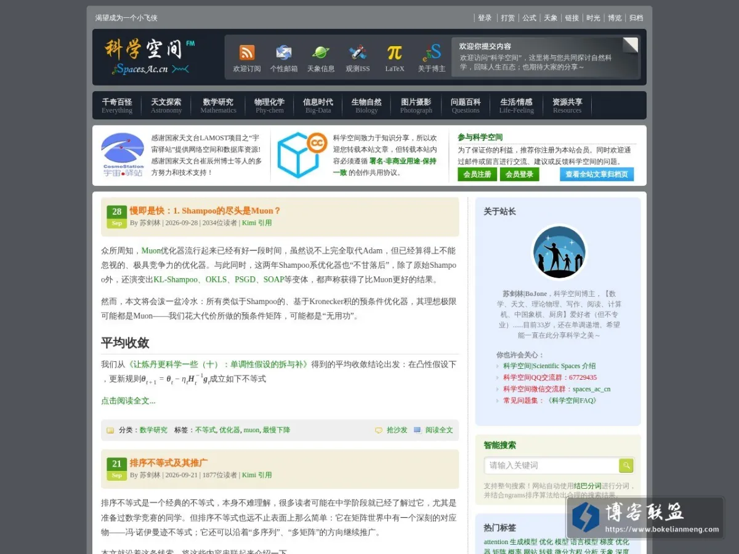Open the 观测ISS satellite icon
The image size is (739, 554).
tap(358, 53)
